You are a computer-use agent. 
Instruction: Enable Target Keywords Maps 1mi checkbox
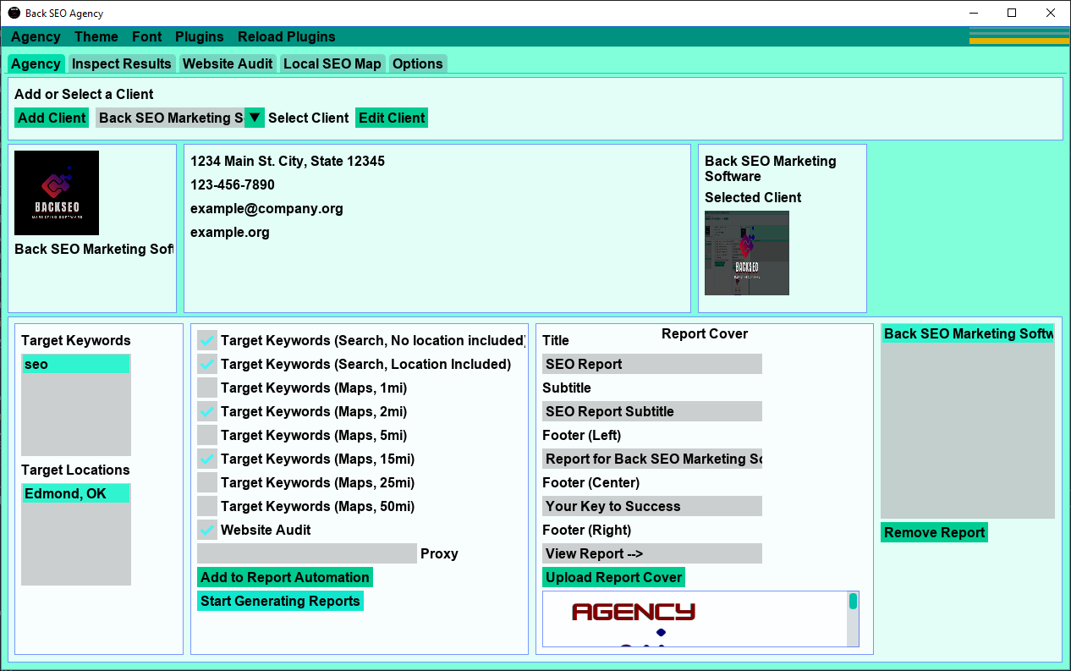207,388
